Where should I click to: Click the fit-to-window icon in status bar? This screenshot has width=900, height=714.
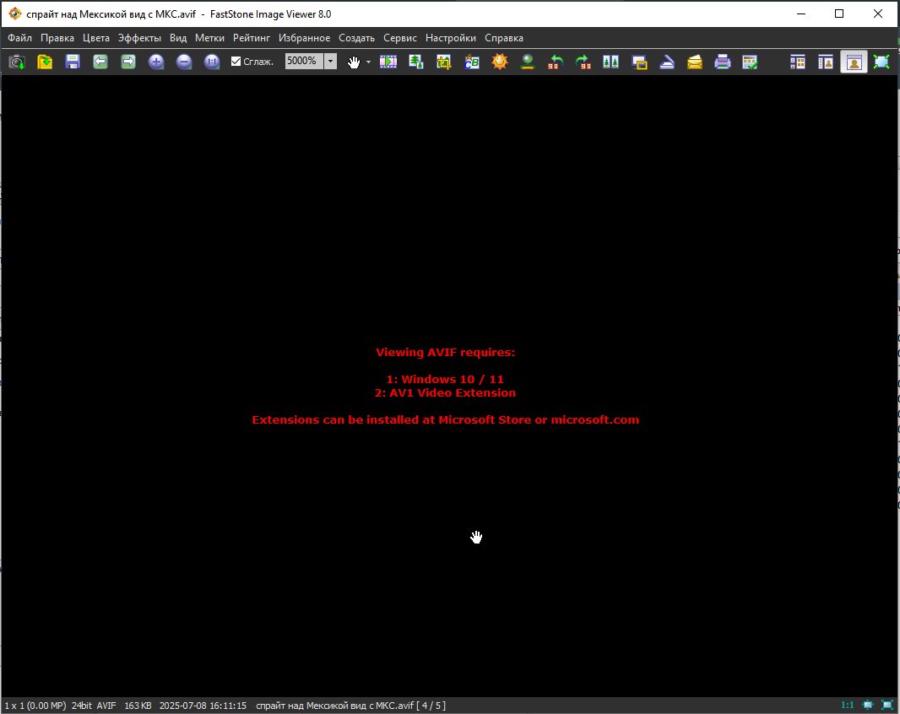click(x=868, y=705)
